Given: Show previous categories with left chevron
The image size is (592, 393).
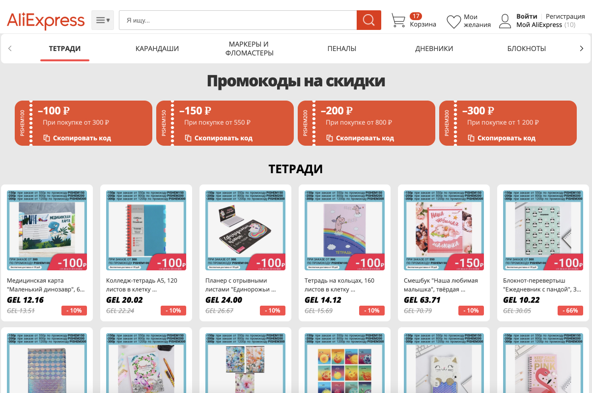Looking at the screenshot, I should tap(10, 49).
